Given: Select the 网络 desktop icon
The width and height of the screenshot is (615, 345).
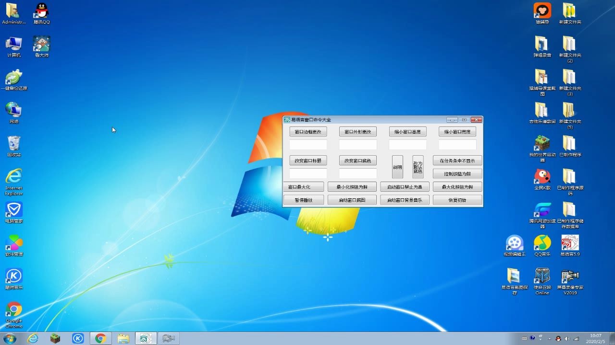Looking at the screenshot, I should click(x=13, y=113).
